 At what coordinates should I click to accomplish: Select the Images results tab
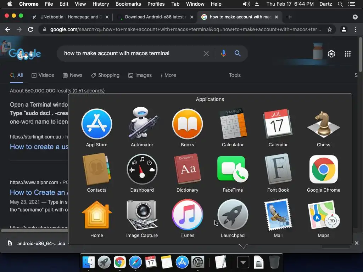[x=140, y=75]
